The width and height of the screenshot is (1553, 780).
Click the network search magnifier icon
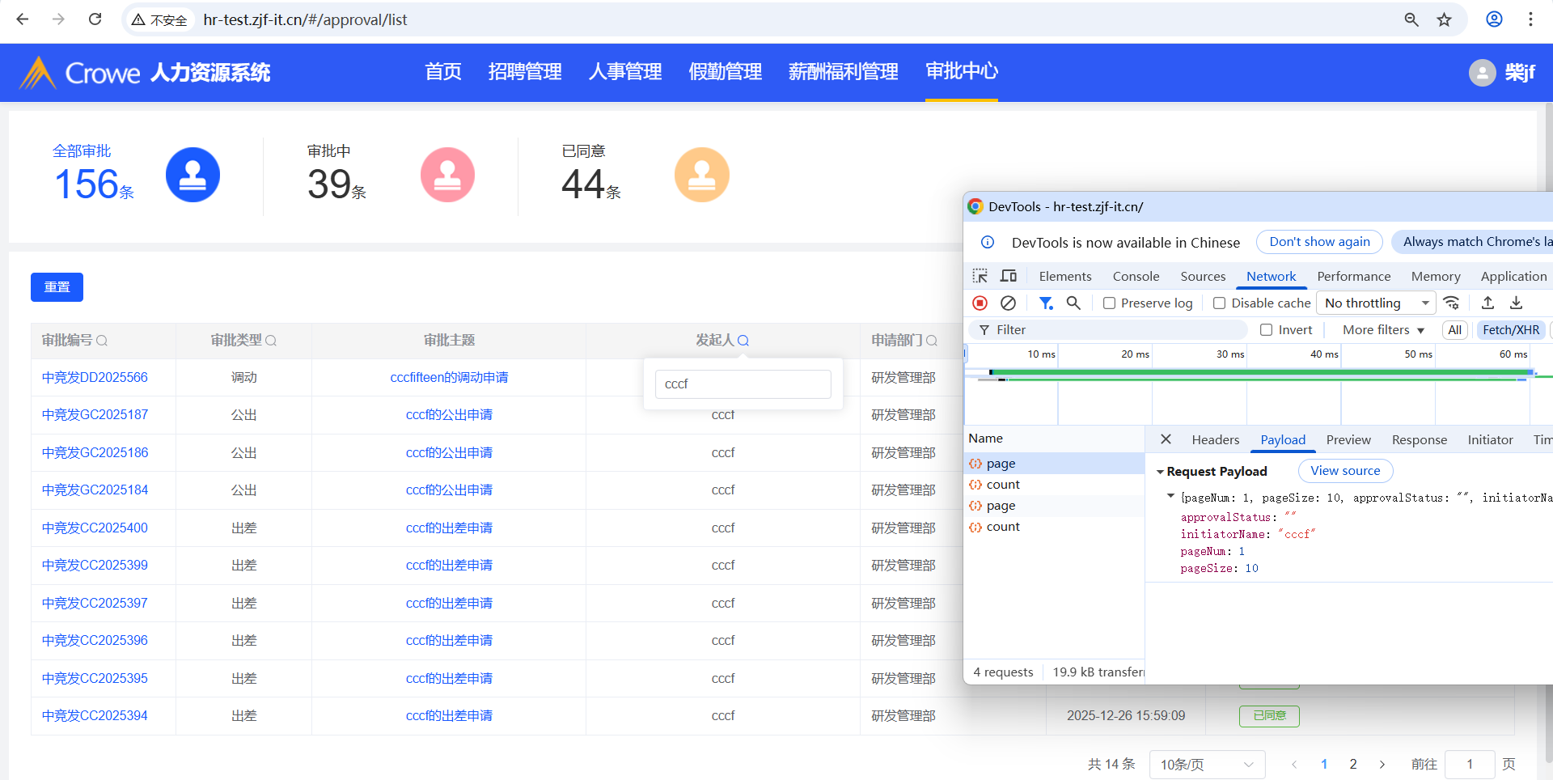(1073, 303)
